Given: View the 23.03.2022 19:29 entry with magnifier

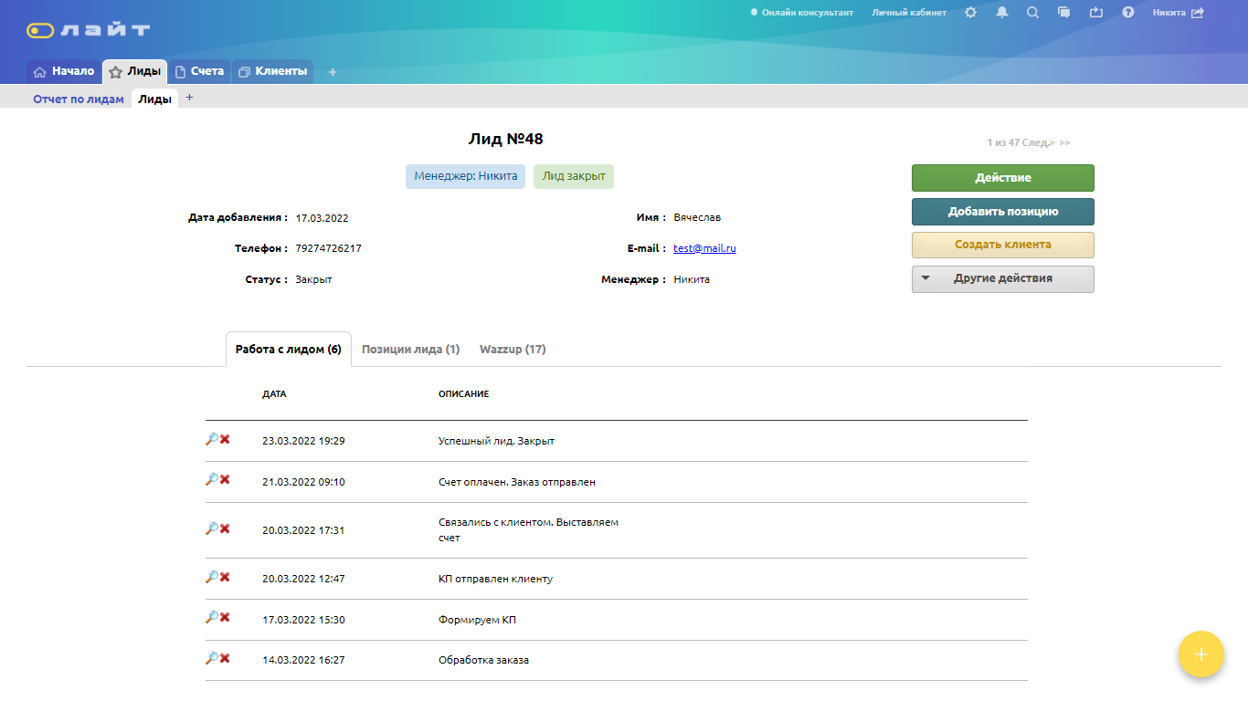Looking at the screenshot, I should tap(211, 439).
